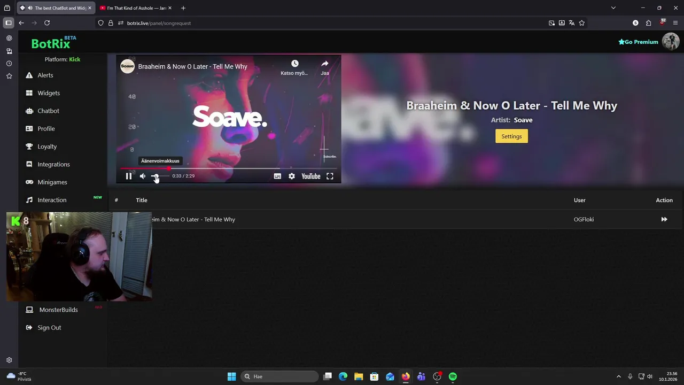Click the User column header
This screenshot has height=385, width=684.
click(579, 200)
